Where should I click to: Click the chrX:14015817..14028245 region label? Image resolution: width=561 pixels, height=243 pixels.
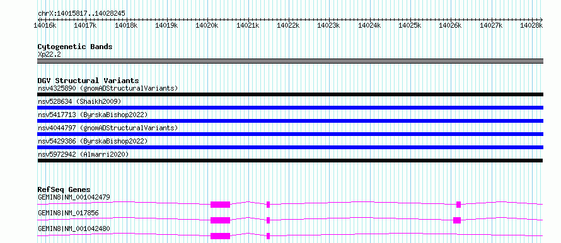point(81,13)
